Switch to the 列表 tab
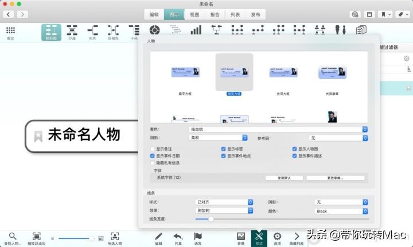Image resolution: width=413 pixels, height=247 pixels. (235, 14)
